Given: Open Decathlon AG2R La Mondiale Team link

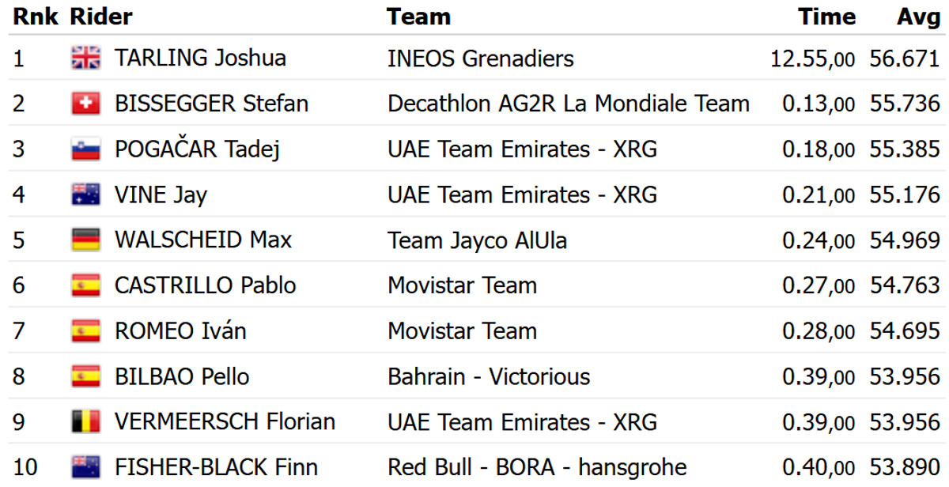Looking at the screenshot, I should pos(568,104).
